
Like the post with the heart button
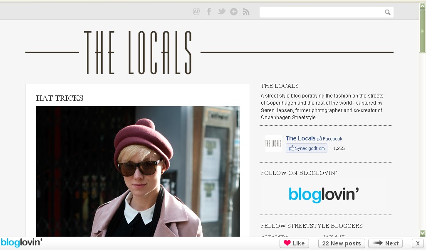(x=294, y=243)
